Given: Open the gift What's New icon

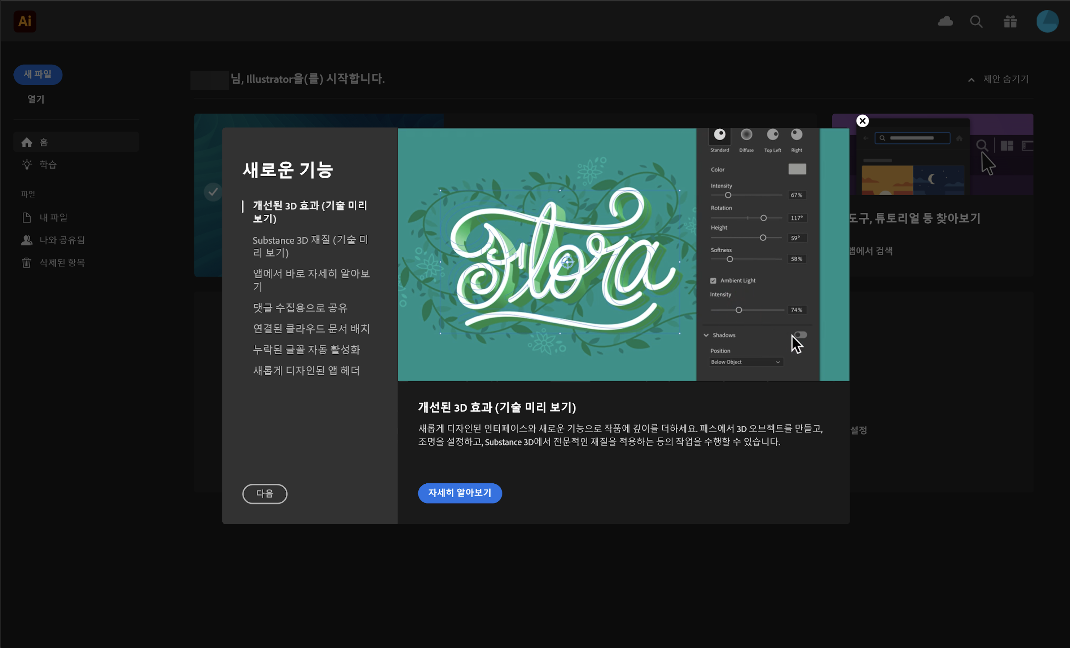Looking at the screenshot, I should click(x=1010, y=21).
